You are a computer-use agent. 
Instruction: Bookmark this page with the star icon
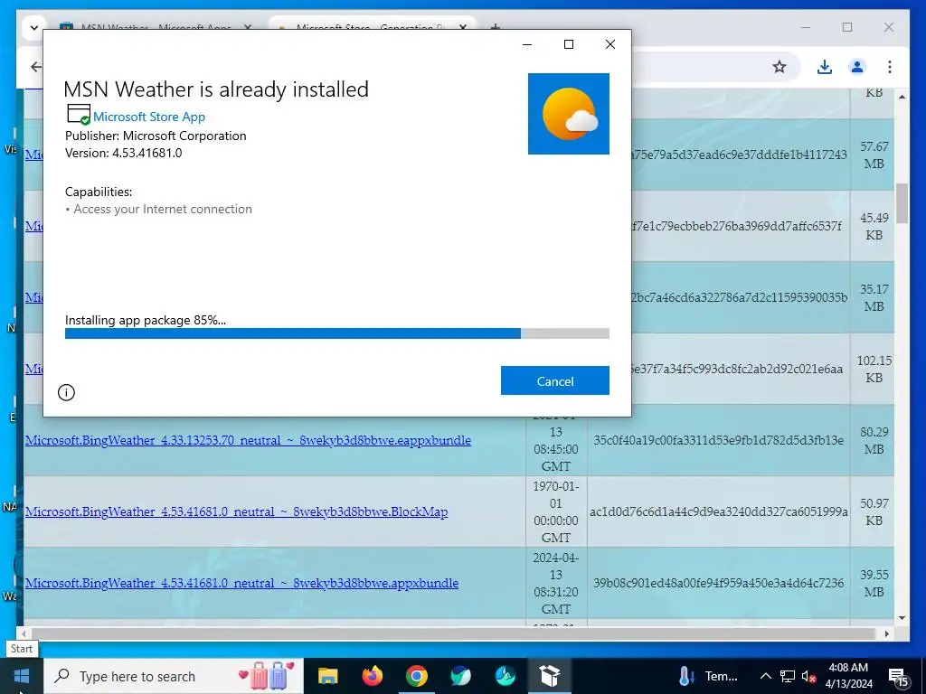(x=780, y=67)
